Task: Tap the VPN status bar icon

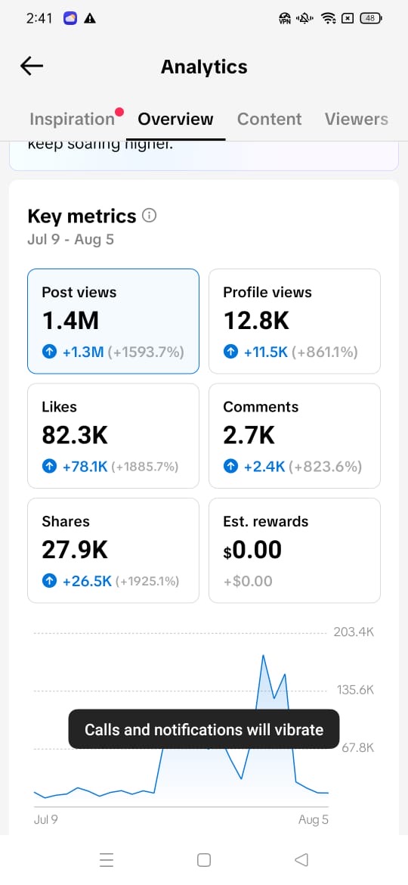Action: 285,19
